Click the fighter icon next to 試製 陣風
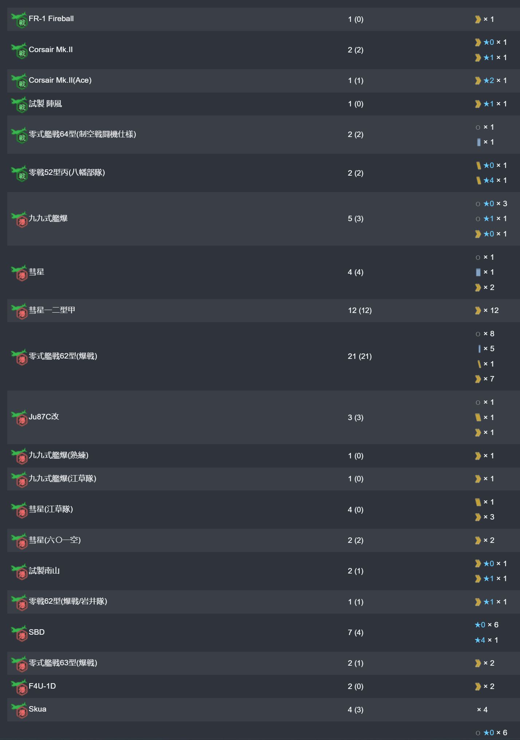This screenshot has width=520, height=740. [19, 104]
